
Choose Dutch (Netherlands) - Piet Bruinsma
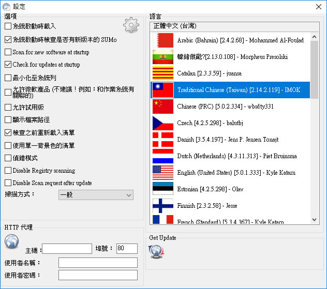coord(230,156)
